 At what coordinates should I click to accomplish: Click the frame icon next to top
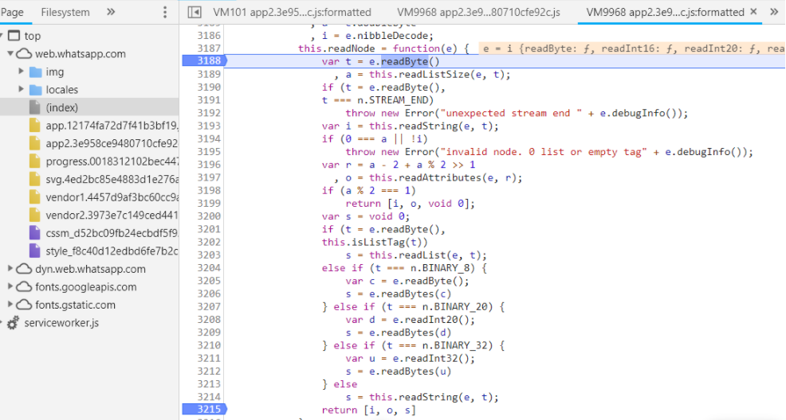click(14, 36)
